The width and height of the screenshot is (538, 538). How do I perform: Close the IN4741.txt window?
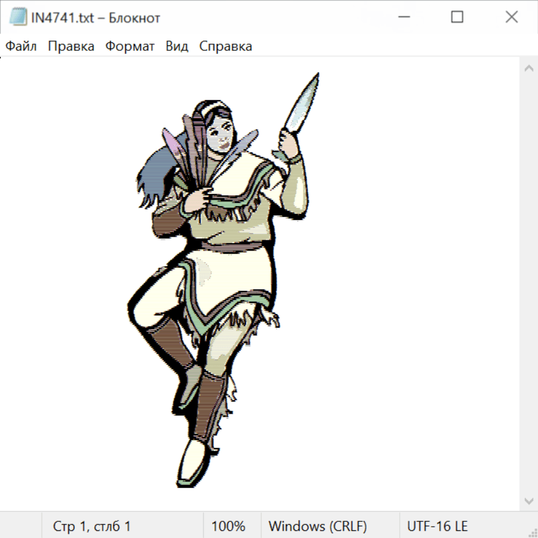(512, 18)
